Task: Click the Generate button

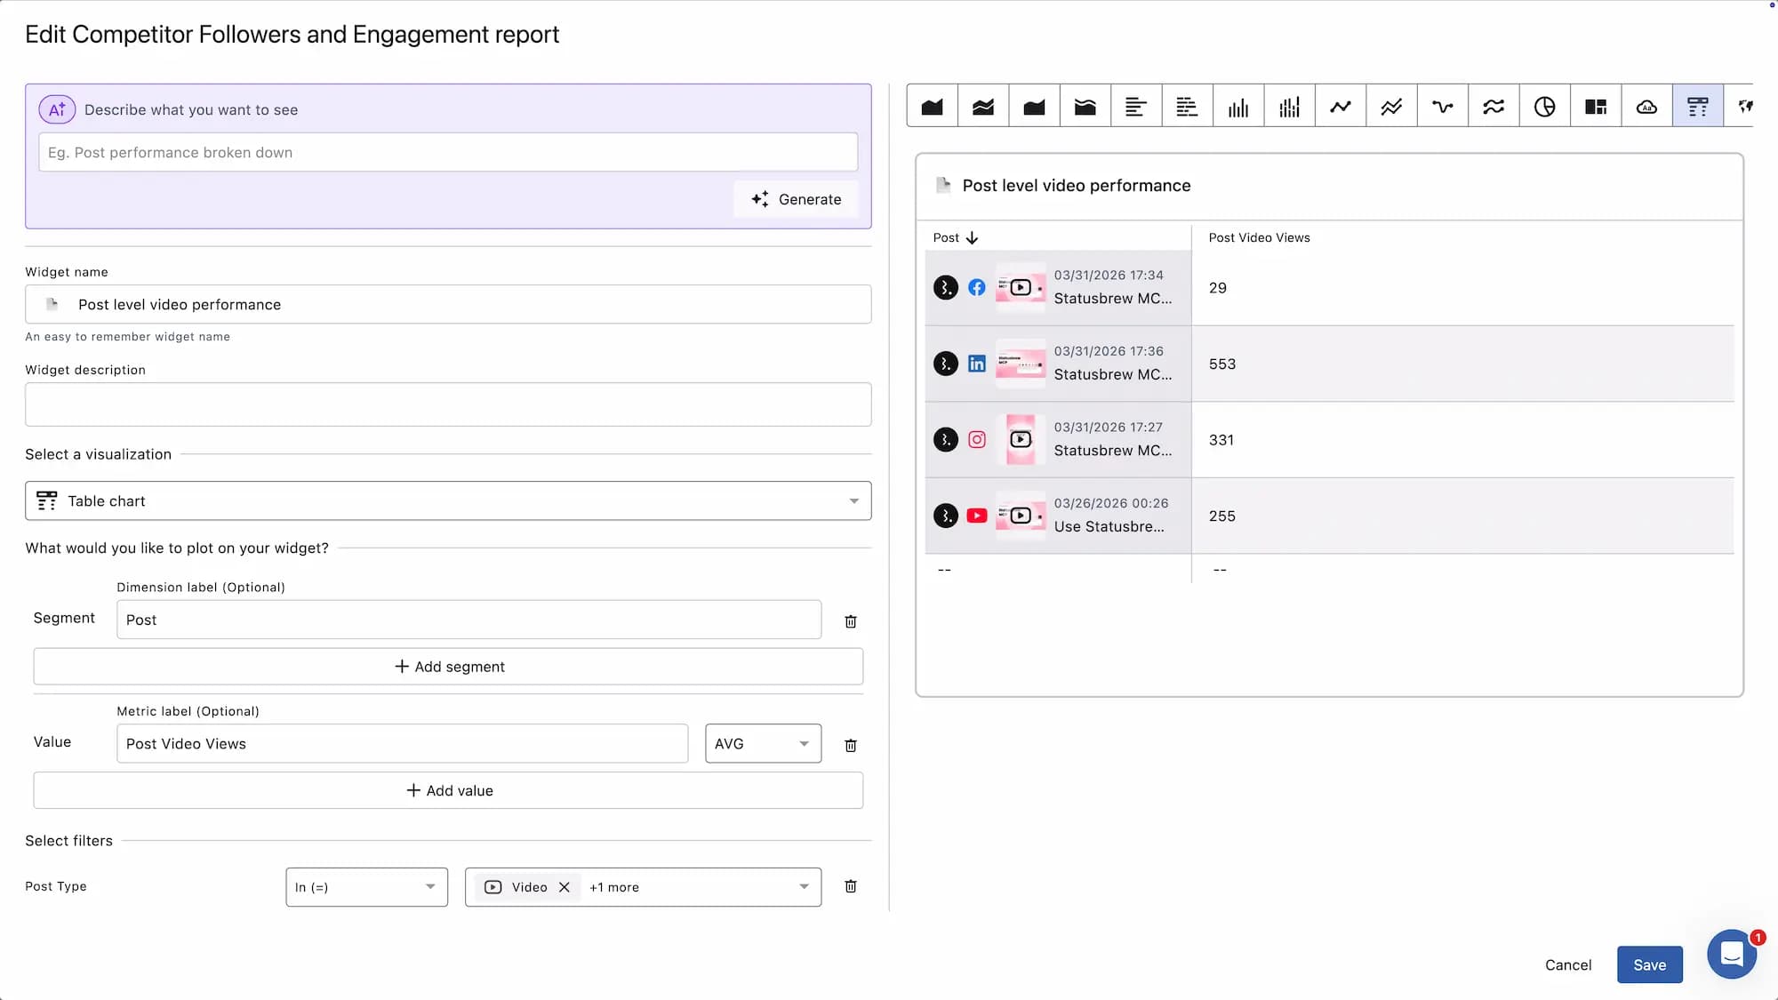Action: tap(796, 199)
